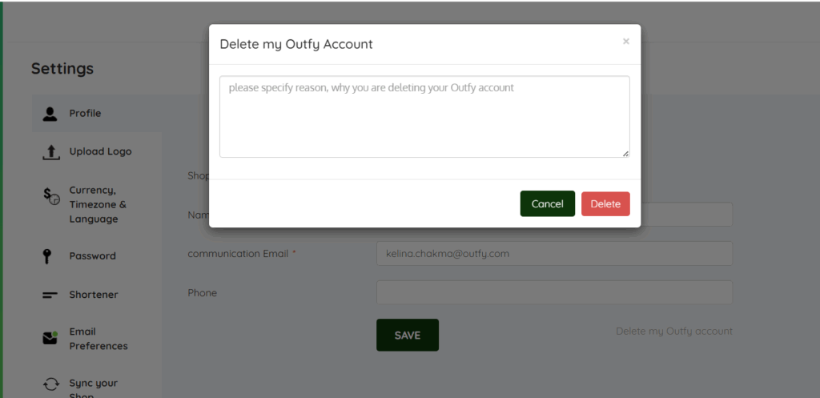Click the Currency dollar-clock icon
Image resolution: width=820 pixels, height=398 pixels.
(x=51, y=196)
